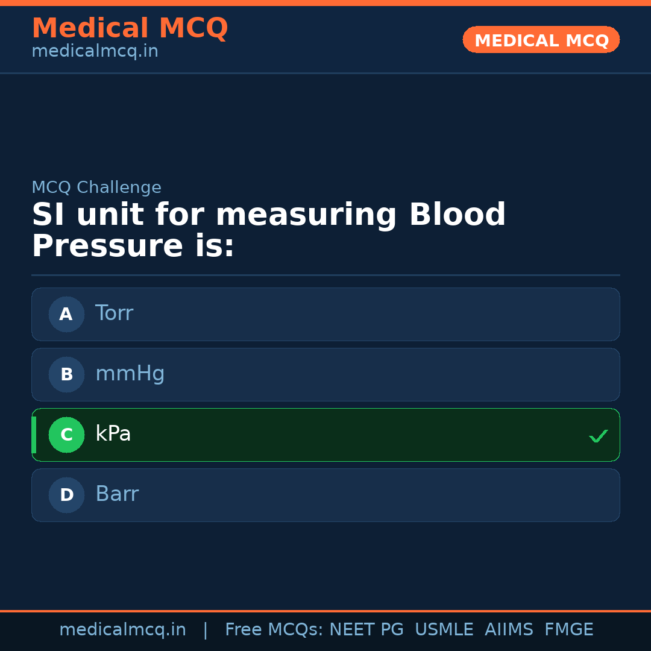Open the medicalmcq.in link in the footer
The height and width of the screenshot is (651, 651).
tap(122, 630)
